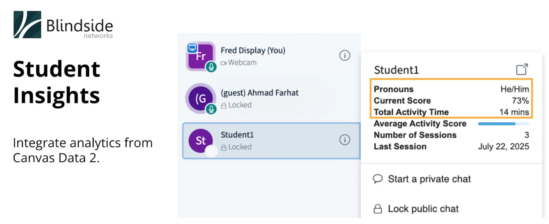Select Student1 row in user list
The width and height of the screenshot is (549, 224).
271,141
